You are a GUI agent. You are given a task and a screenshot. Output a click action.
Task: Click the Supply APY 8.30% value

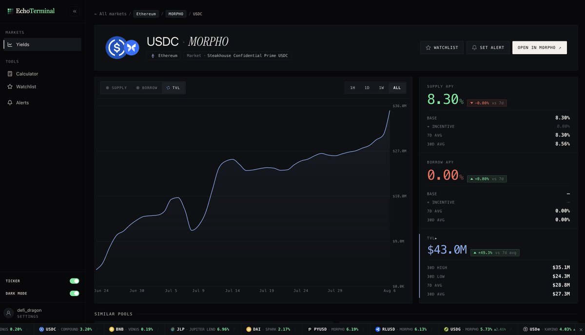coord(445,99)
